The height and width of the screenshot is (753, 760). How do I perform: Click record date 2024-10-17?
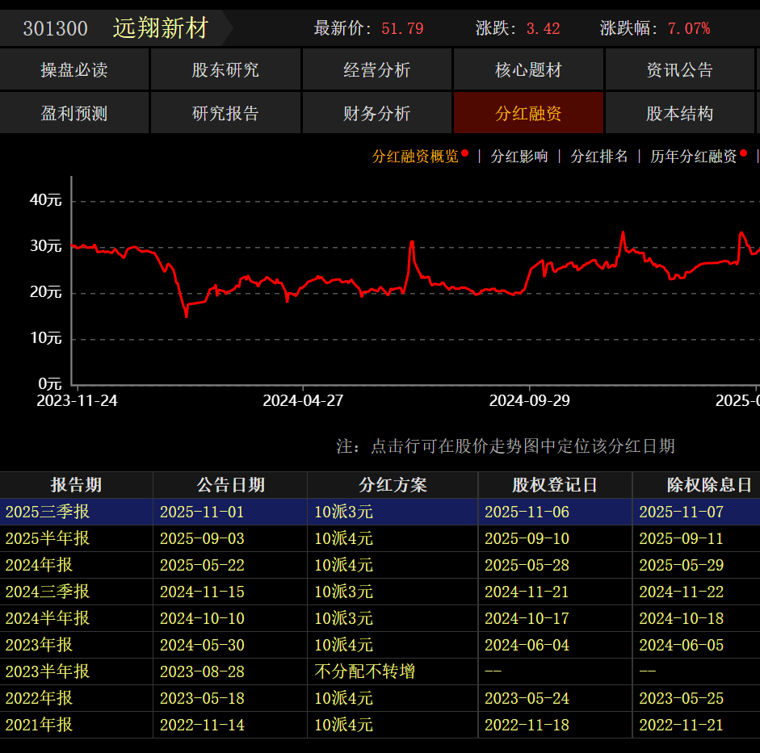(527, 618)
